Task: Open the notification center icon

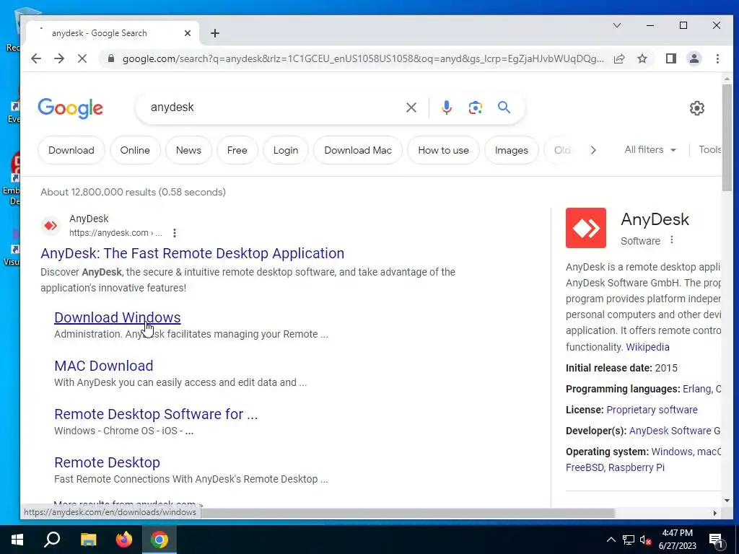Action: click(716, 541)
